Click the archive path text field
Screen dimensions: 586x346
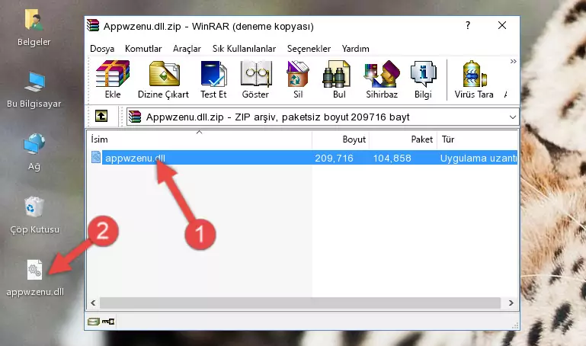tap(322, 117)
